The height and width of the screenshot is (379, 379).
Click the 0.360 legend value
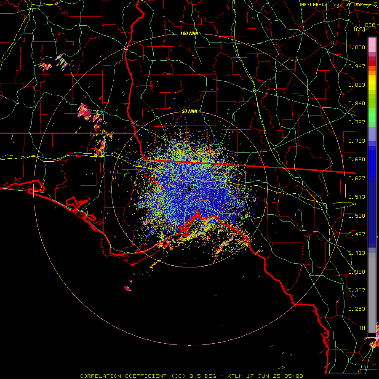[x=357, y=272]
